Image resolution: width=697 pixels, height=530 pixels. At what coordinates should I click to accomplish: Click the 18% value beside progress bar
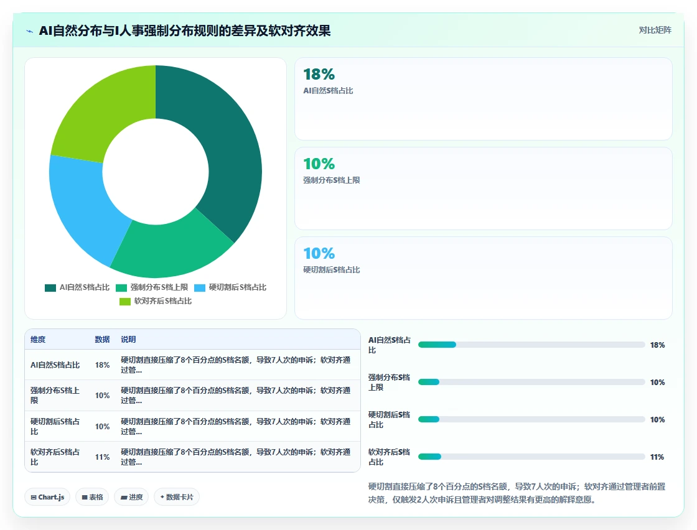(x=657, y=345)
